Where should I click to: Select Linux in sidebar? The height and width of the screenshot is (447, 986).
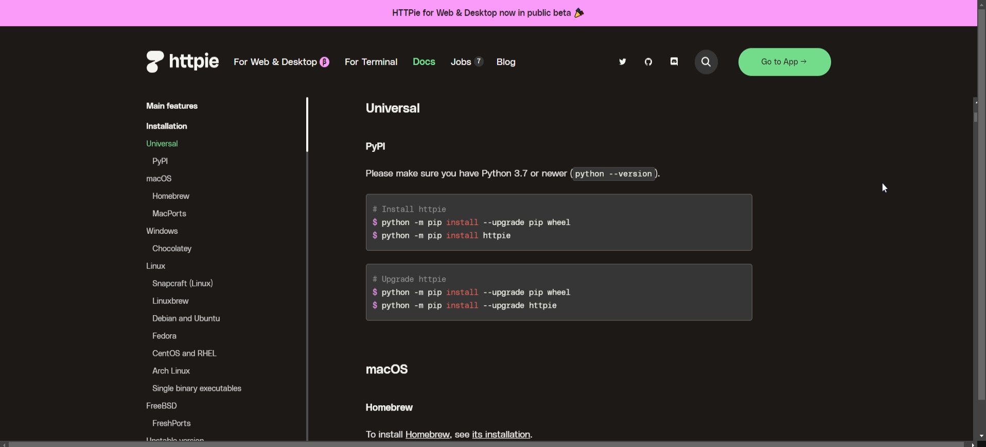(x=156, y=267)
